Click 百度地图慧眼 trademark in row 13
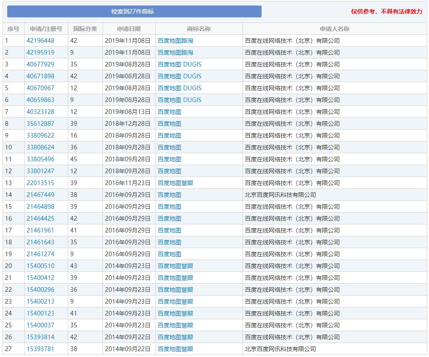The height and width of the screenshot is (357, 429). (x=175, y=183)
